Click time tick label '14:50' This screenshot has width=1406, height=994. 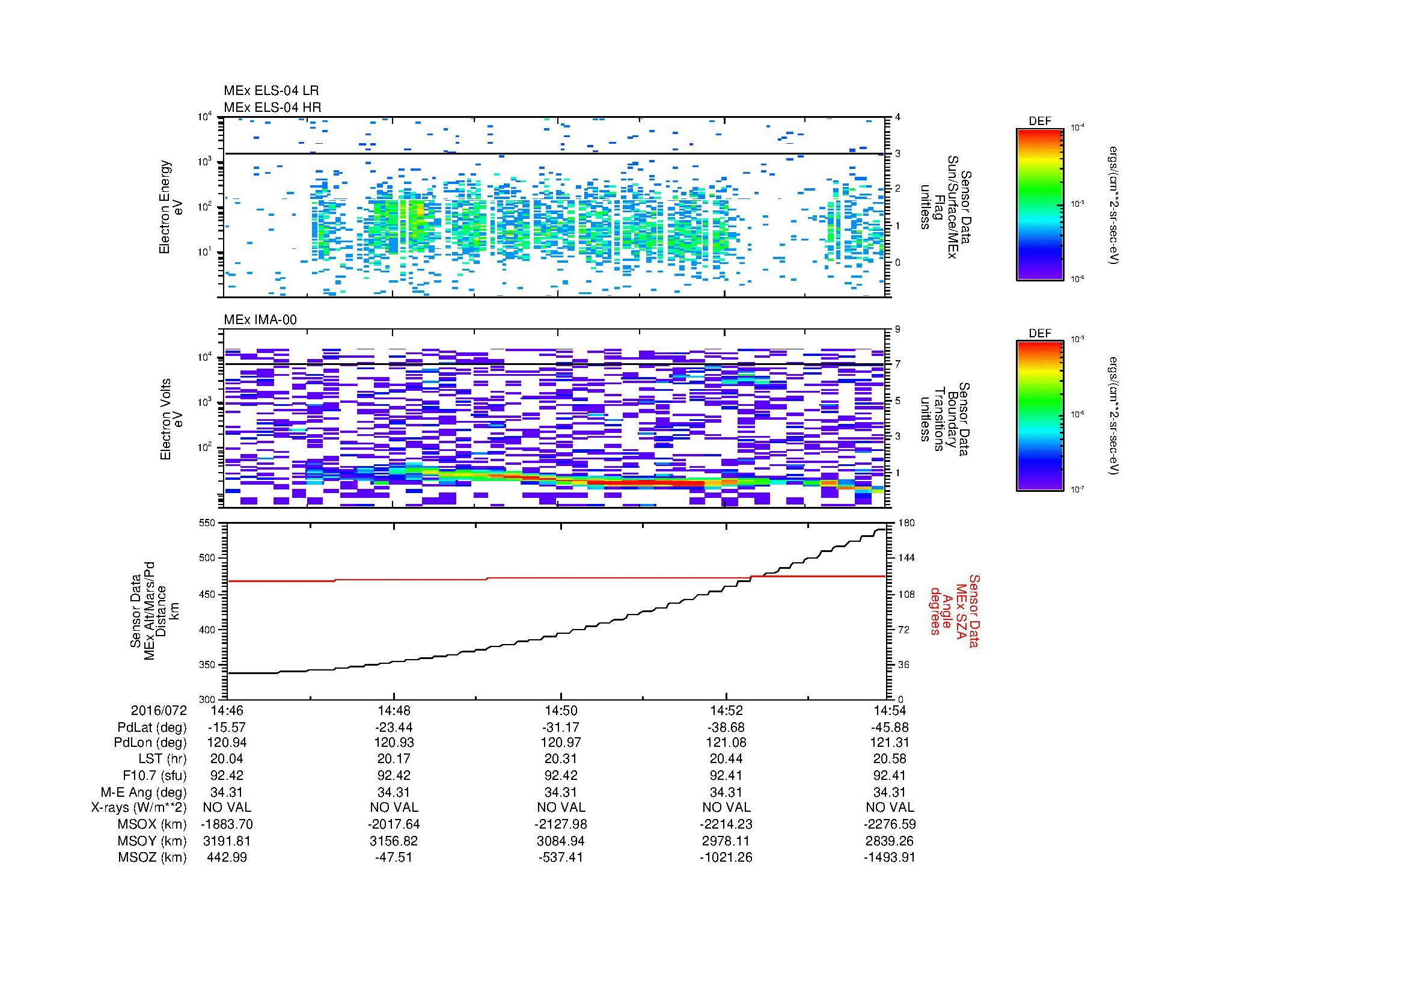coord(560,710)
